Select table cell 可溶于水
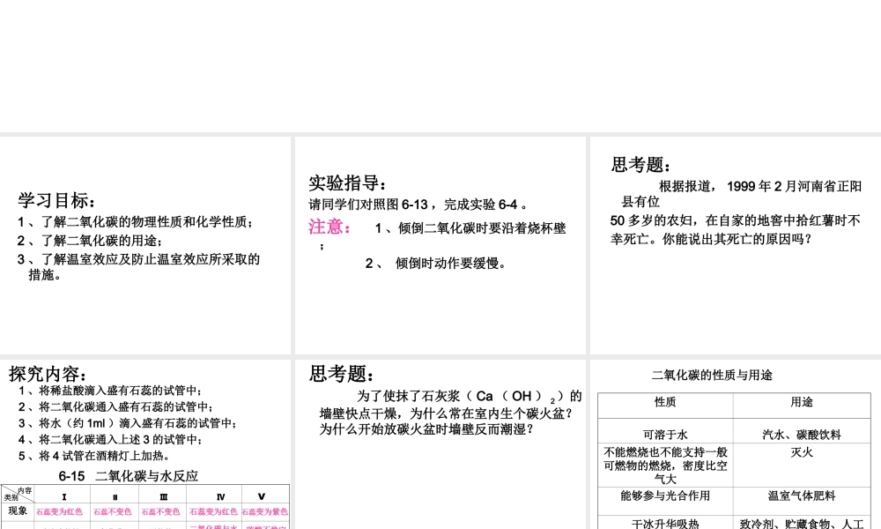Image resolution: width=881 pixels, height=529 pixels. (x=665, y=435)
